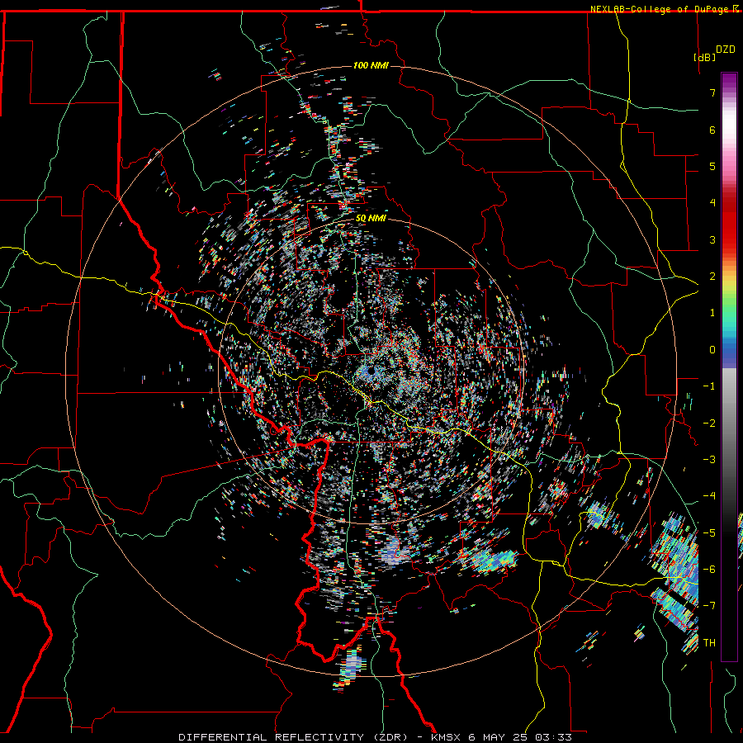Click the 3 value on the color scale
Viewport: 743px width, 743px height.
coord(712,239)
